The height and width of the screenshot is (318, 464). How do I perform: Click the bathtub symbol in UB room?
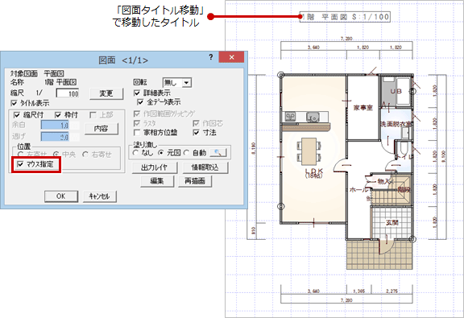pyautogui.click(x=403, y=91)
